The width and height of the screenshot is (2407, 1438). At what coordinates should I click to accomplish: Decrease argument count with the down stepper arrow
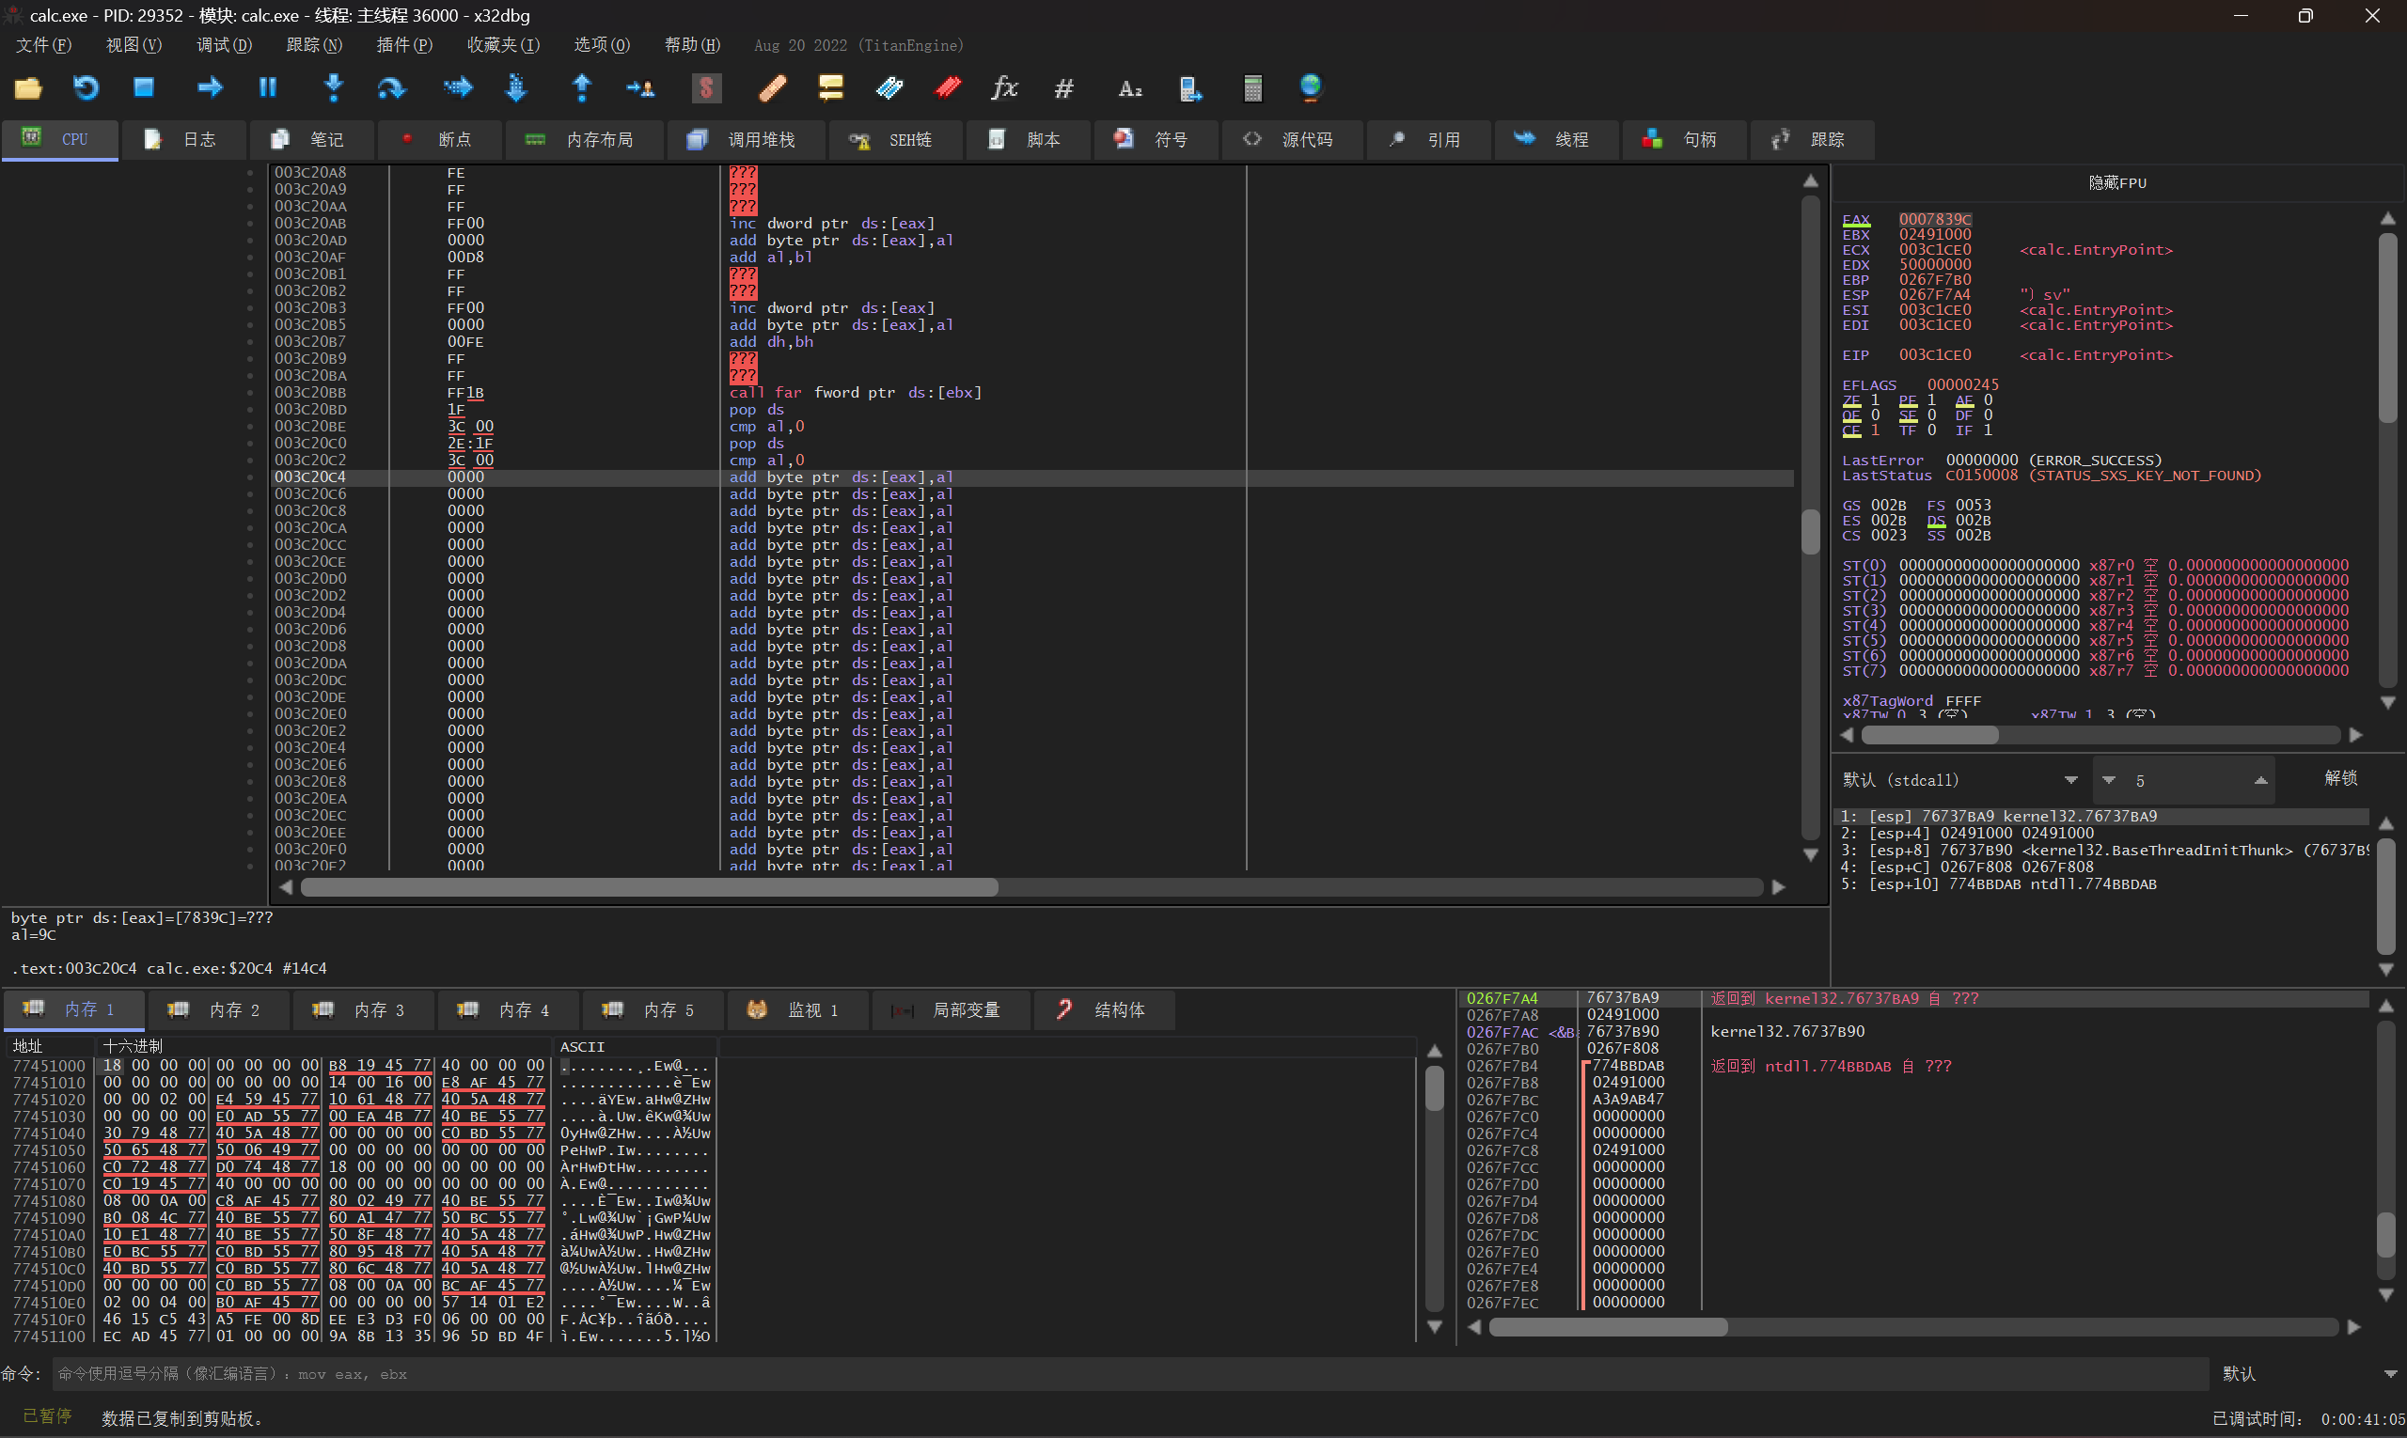click(x=2108, y=781)
